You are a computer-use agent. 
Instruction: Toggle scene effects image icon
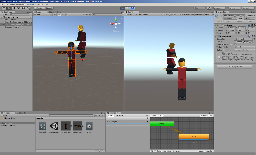click(67, 15)
